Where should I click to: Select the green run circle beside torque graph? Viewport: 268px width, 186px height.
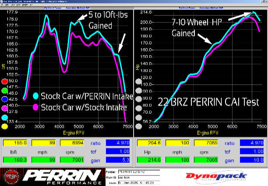pyautogui.click(x=5, y=91)
